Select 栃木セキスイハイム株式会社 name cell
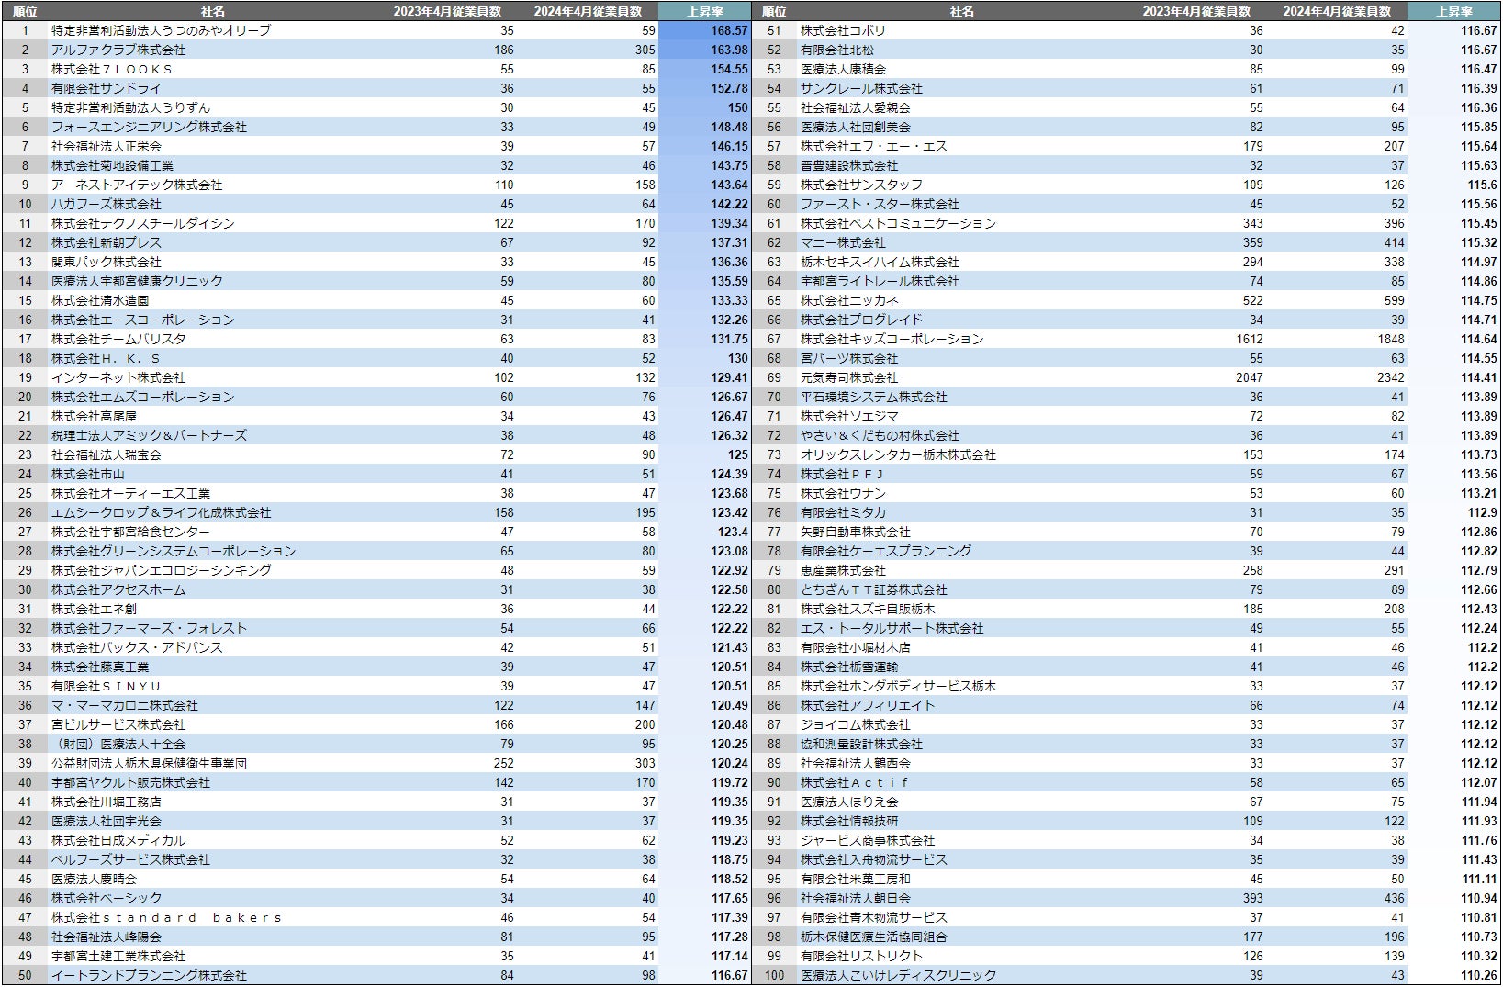 click(880, 262)
